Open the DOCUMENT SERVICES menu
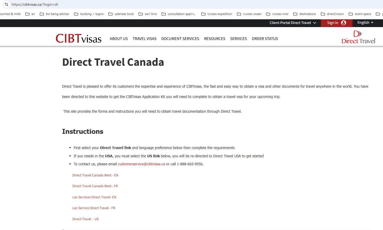 tap(180, 39)
